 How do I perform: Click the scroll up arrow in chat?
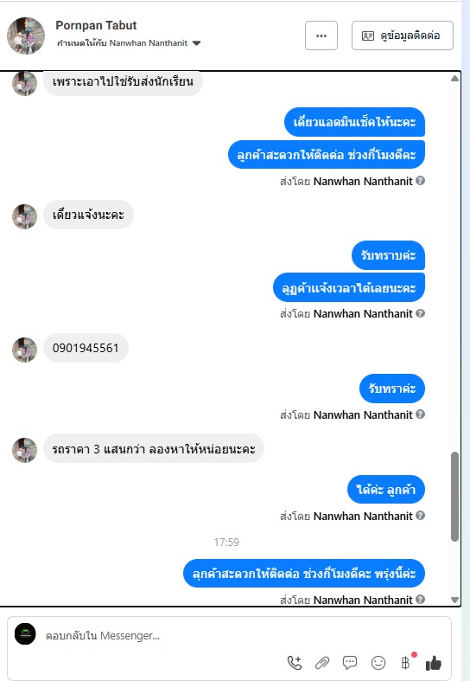[x=454, y=79]
